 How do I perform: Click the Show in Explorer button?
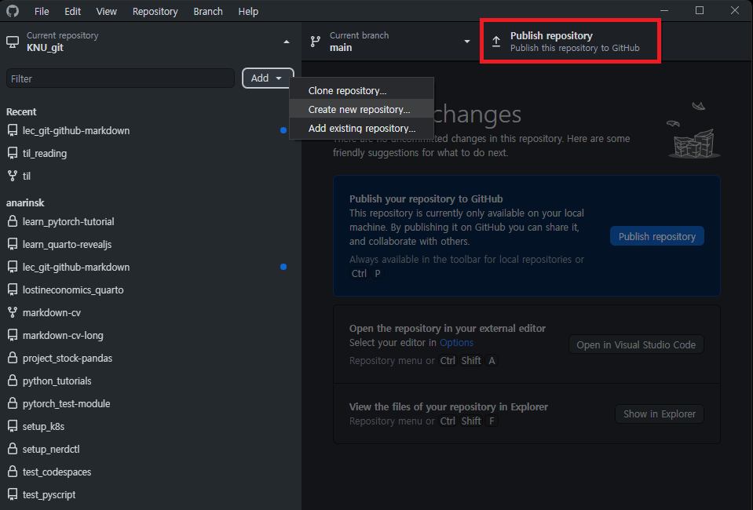tap(659, 414)
